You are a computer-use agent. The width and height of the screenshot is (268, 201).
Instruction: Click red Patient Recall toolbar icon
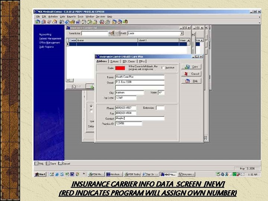coord(102,22)
